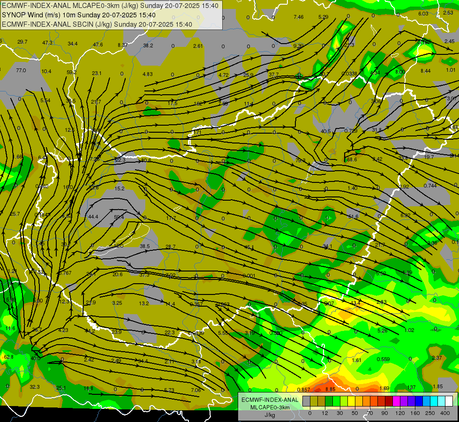The image size is (459, 422).
Task: Click the map value '59.4'
Action: point(119,217)
